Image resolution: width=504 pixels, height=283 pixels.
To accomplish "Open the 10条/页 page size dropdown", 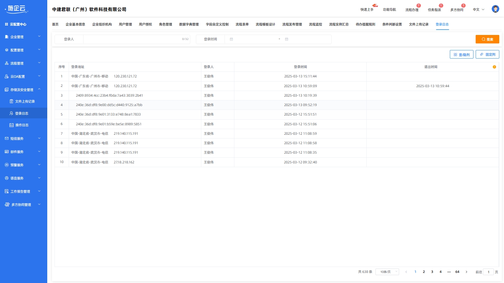I will tap(387, 272).
